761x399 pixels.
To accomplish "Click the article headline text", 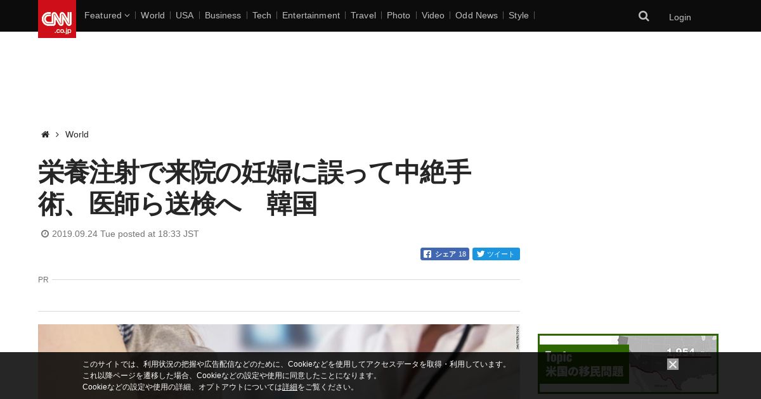I will (x=255, y=188).
